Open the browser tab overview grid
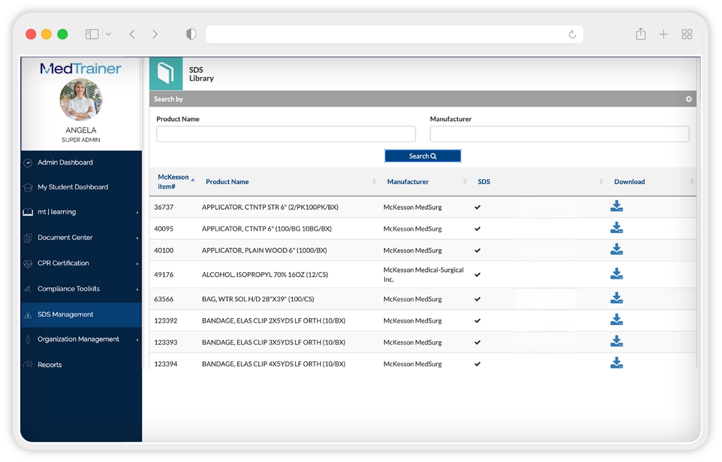The image size is (722, 462). click(x=687, y=35)
